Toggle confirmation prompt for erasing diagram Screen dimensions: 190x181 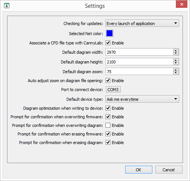pos(108,143)
